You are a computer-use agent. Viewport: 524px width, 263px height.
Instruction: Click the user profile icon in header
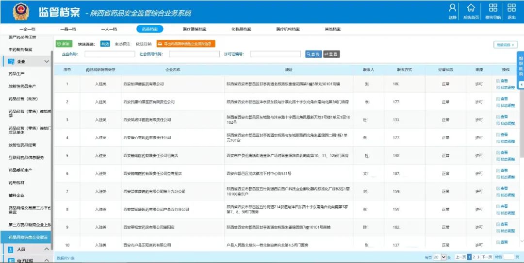pos(452,8)
